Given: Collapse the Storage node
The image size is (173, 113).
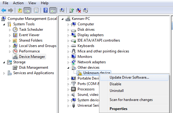Looking at the screenshot, I should coord(4,62).
